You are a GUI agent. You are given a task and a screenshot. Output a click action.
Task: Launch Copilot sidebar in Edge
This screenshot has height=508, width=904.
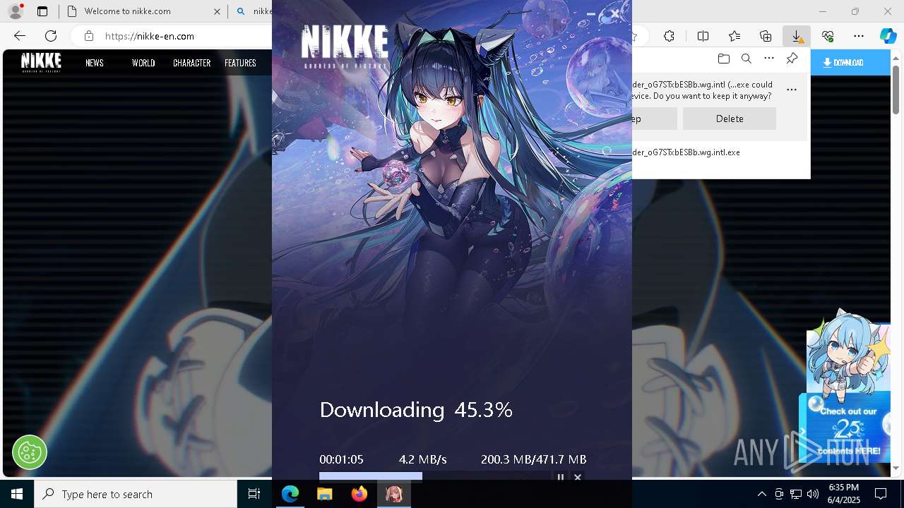pos(888,36)
